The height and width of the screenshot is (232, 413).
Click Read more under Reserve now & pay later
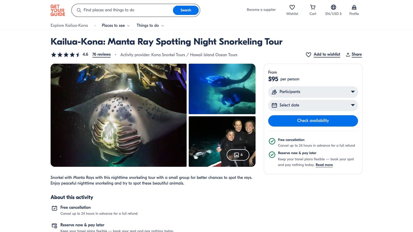click(x=324, y=165)
